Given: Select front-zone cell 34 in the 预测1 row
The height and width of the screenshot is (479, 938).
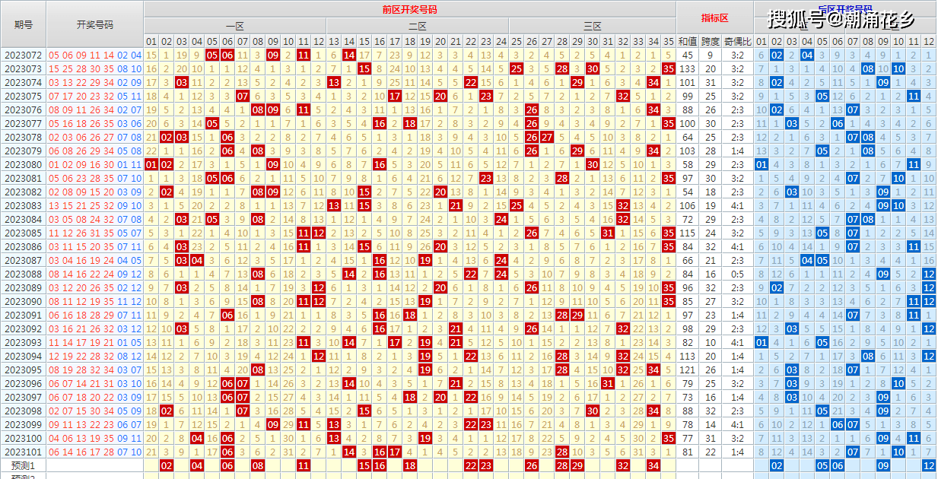Looking at the screenshot, I should [653, 465].
